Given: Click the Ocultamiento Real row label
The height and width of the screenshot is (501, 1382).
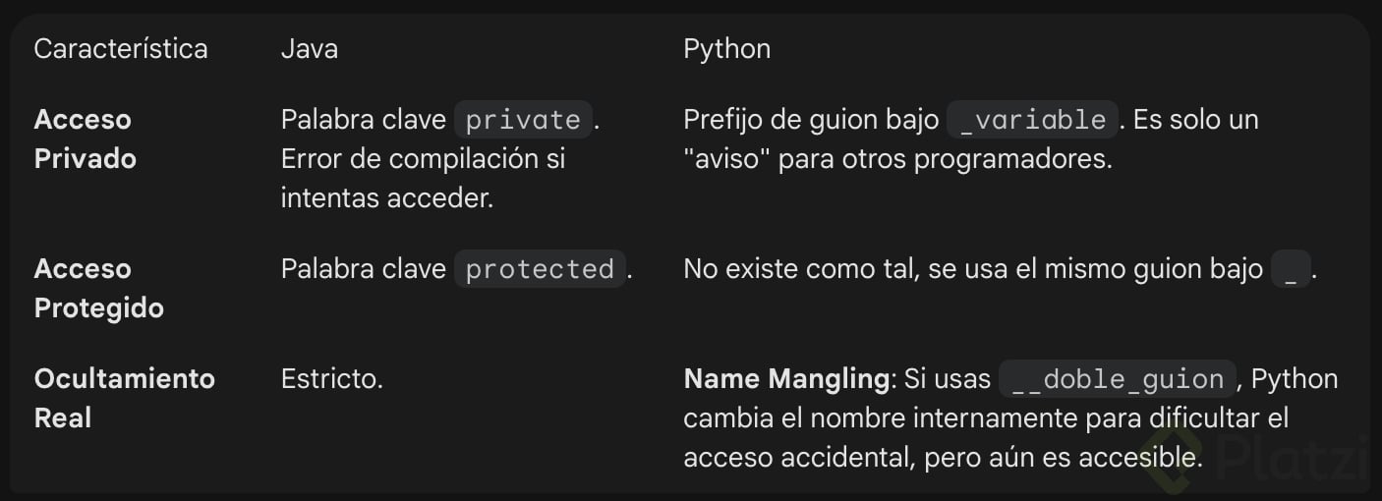Looking at the screenshot, I should click(x=124, y=398).
